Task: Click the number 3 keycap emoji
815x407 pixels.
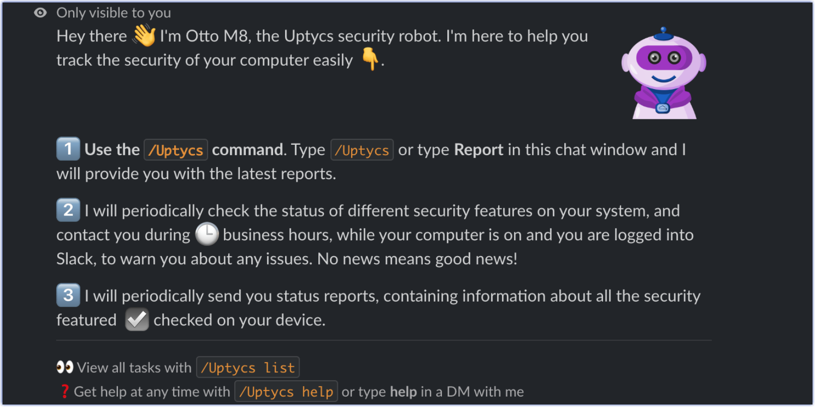Action: (x=68, y=295)
